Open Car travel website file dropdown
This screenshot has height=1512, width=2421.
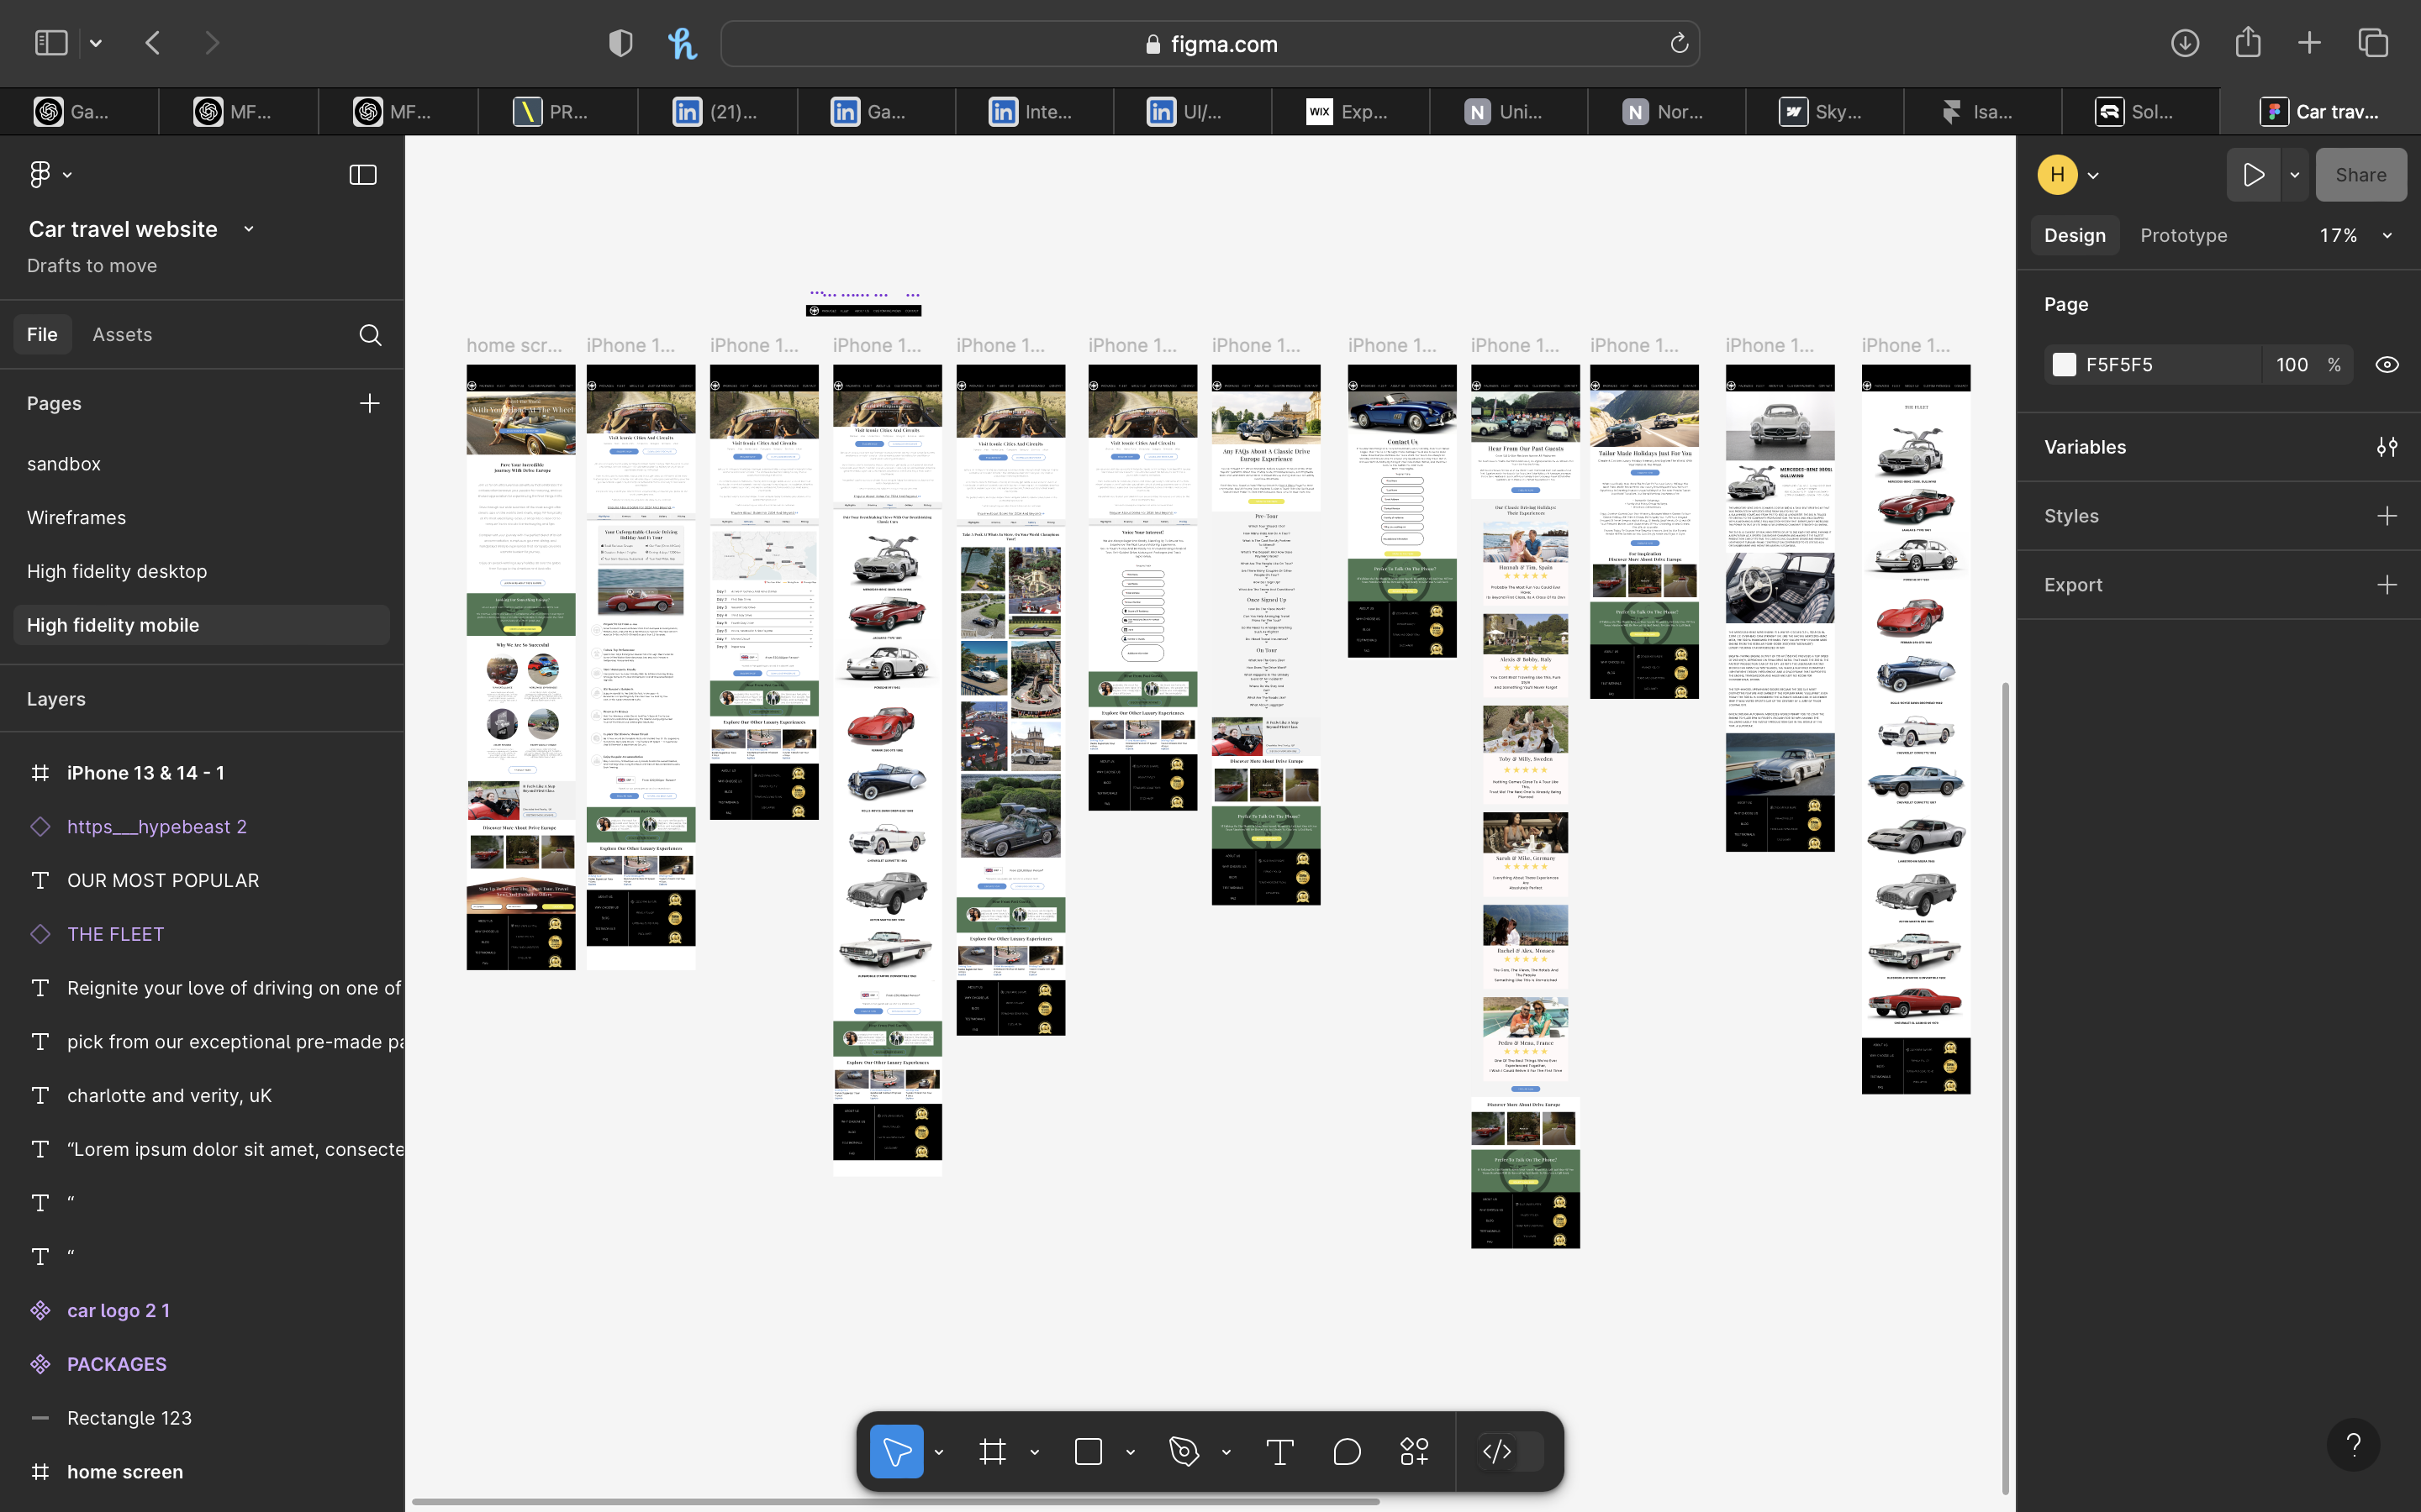point(248,229)
